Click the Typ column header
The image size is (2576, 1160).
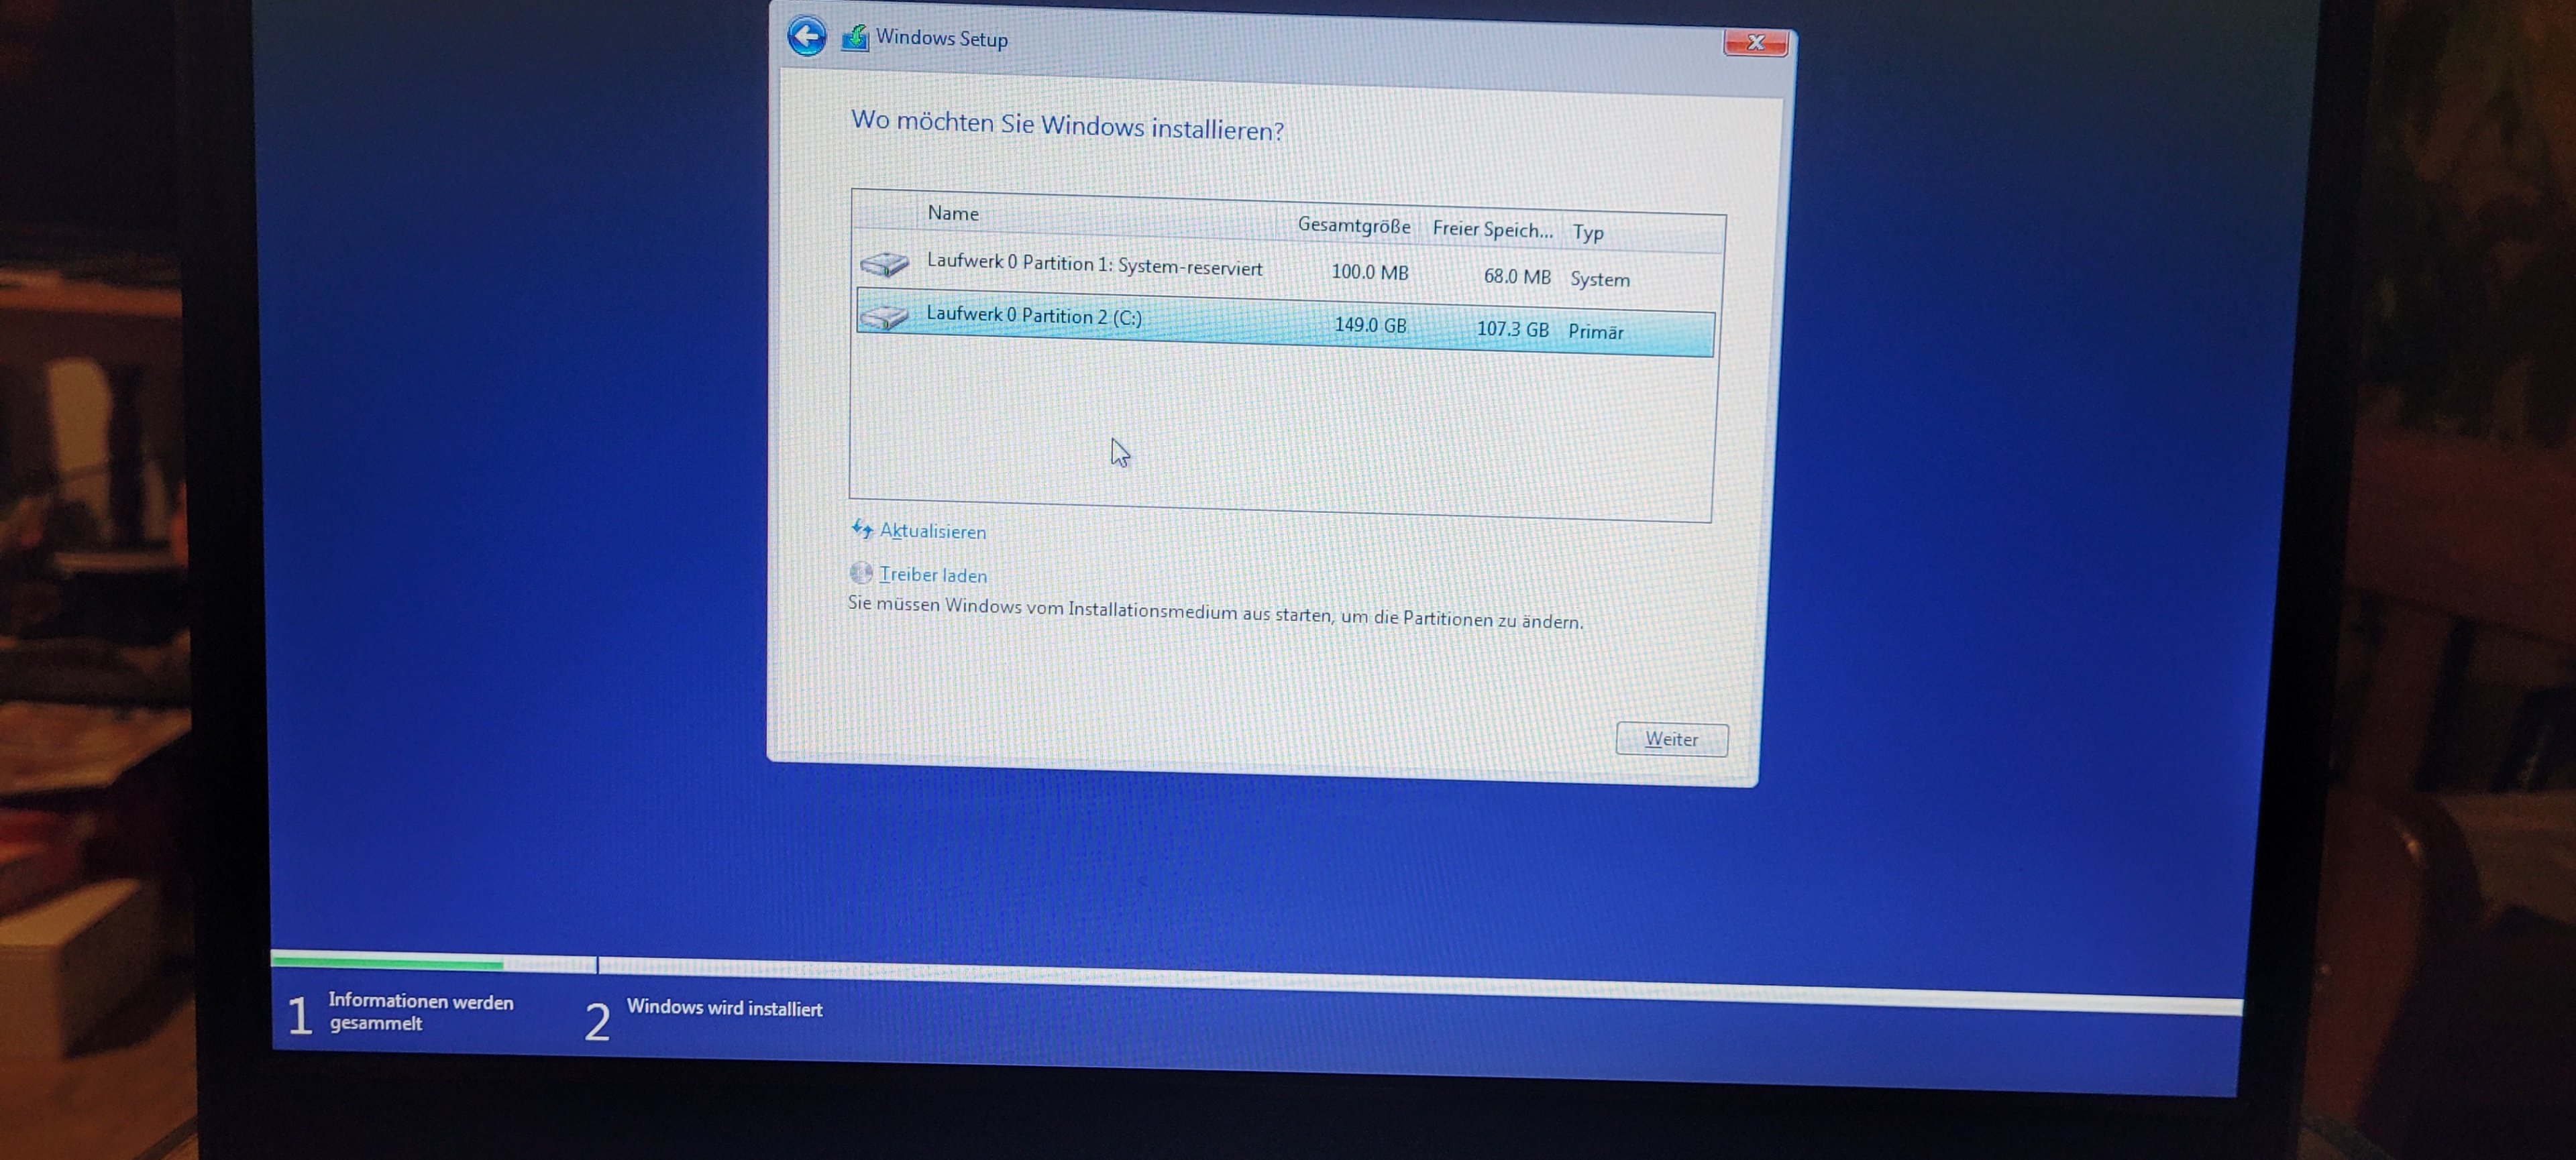click(1588, 233)
